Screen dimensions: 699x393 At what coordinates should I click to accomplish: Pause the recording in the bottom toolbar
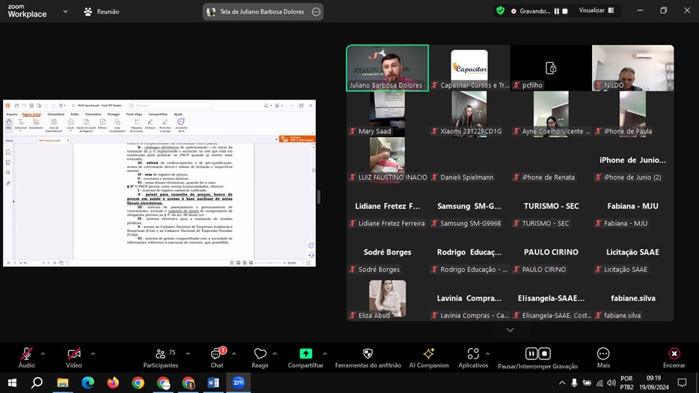coord(531,354)
